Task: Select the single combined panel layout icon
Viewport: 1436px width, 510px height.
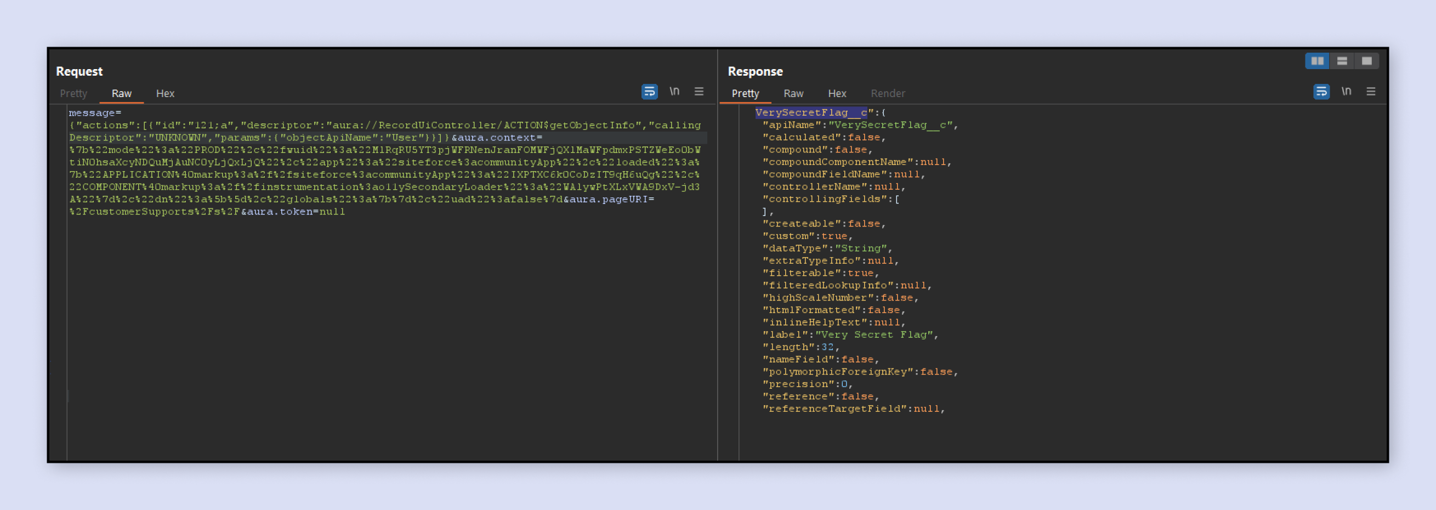Action: pyautogui.click(x=1366, y=61)
